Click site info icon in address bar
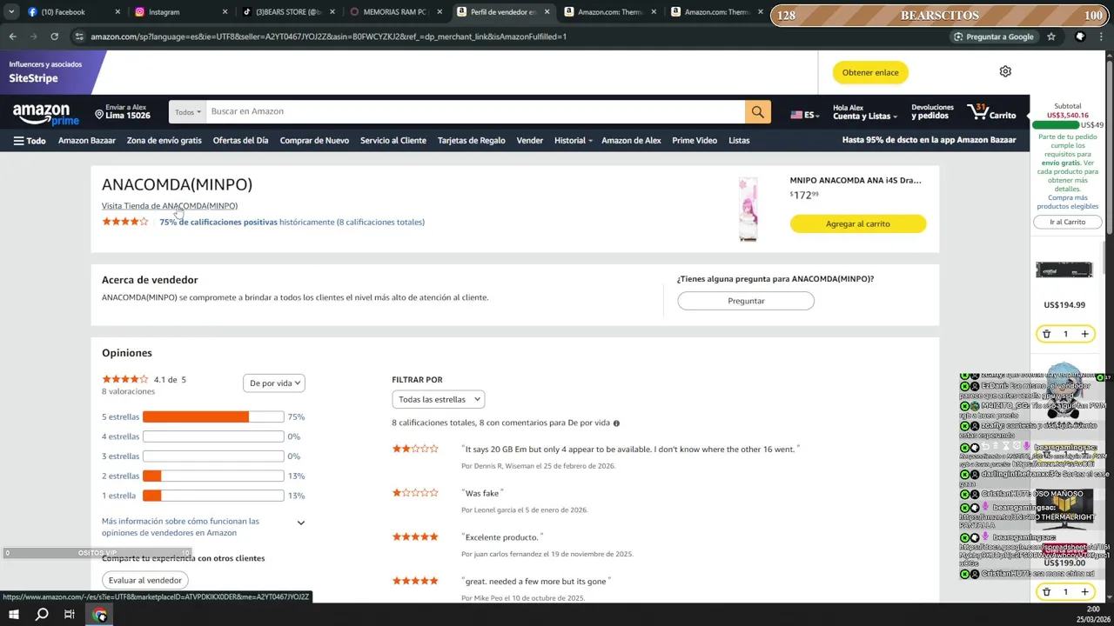 click(79, 37)
